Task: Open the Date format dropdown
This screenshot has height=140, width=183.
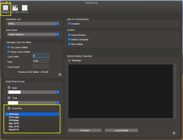Action: point(32,92)
